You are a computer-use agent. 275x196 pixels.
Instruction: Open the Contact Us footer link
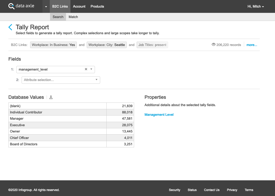[212, 190]
